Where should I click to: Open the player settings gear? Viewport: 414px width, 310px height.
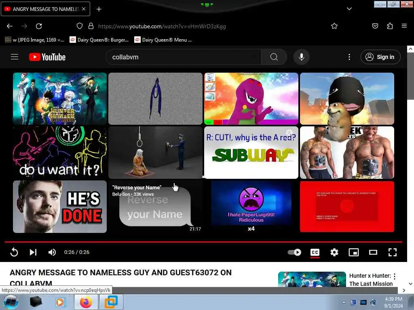coord(334,252)
